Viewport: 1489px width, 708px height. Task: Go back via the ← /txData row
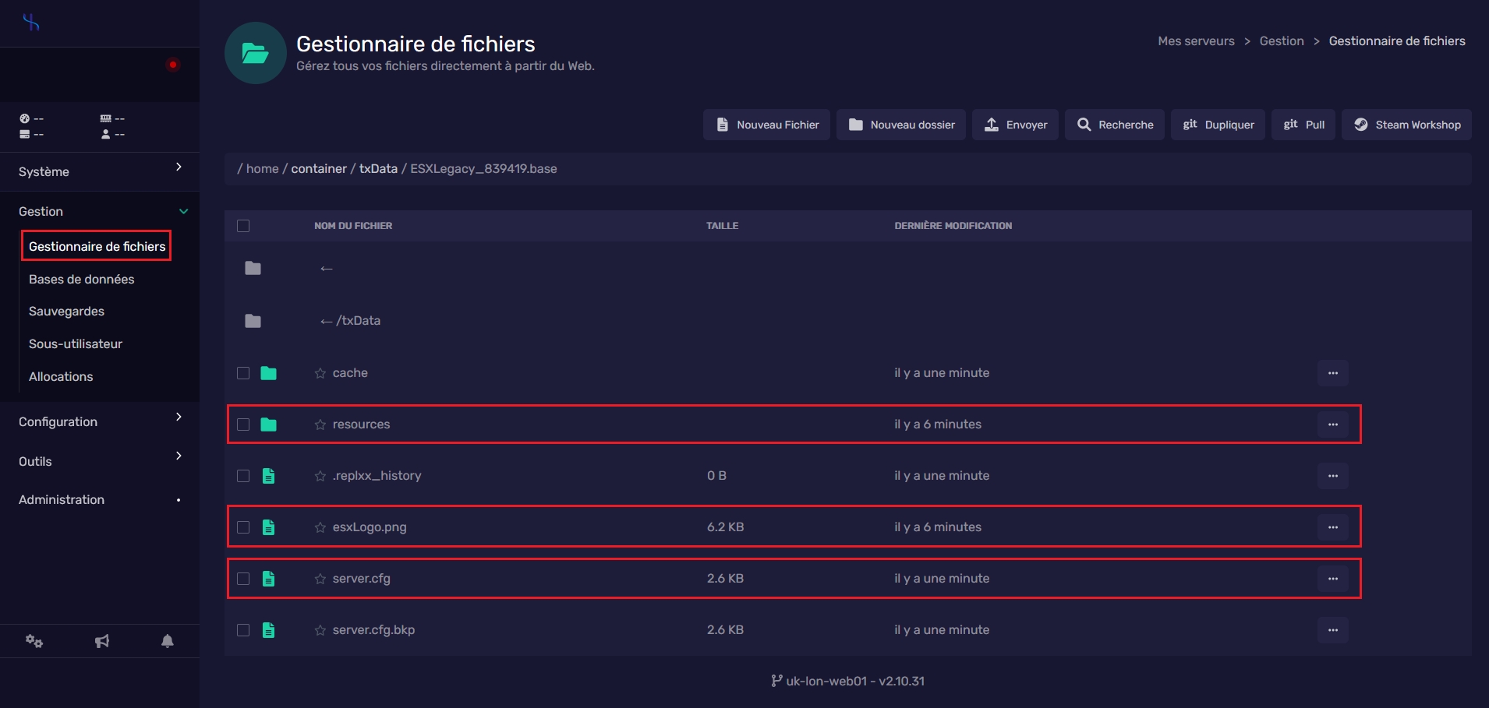click(350, 321)
